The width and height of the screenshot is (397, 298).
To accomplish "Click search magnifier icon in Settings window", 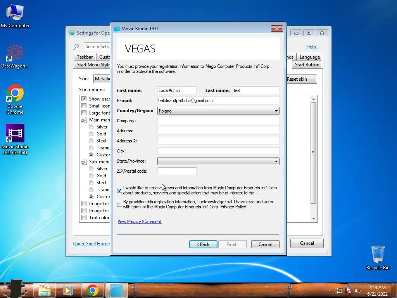I will pos(76,47).
